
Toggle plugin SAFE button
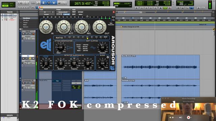pos(74,14)
